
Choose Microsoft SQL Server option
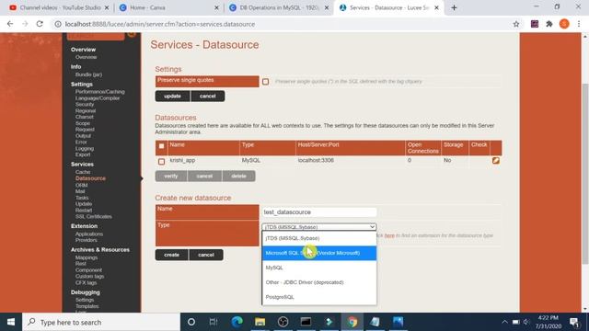point(319,253)
